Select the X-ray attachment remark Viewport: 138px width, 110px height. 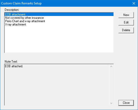(59, 24)
